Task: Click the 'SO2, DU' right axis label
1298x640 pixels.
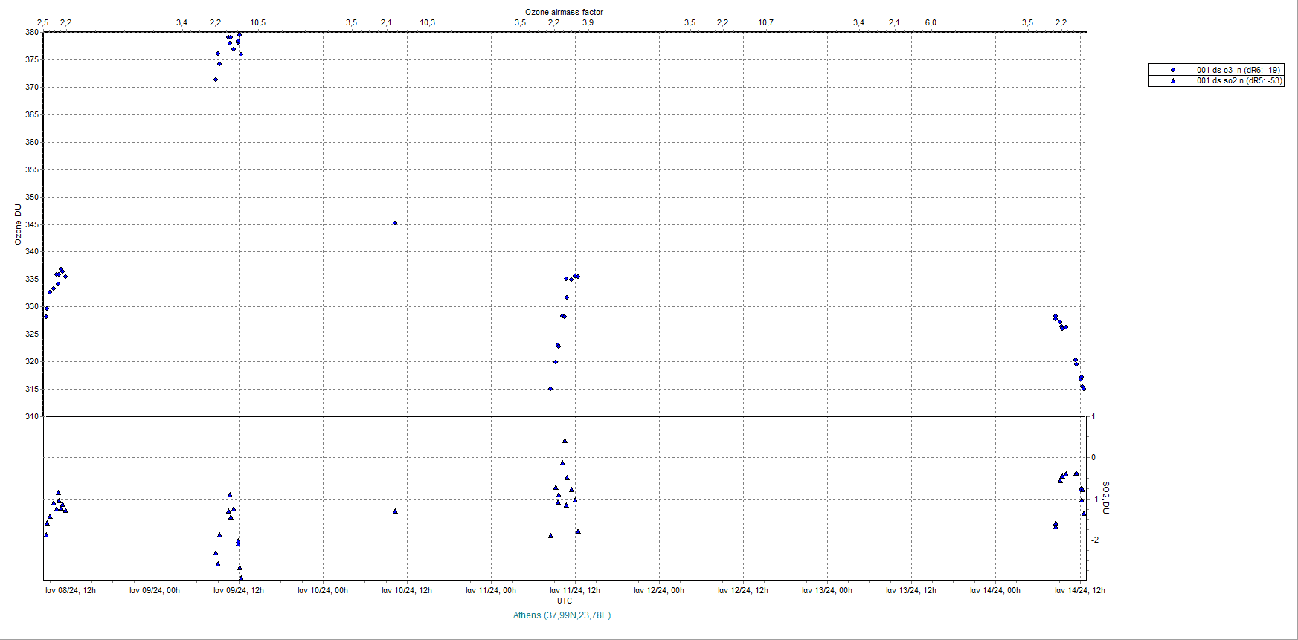Action: click(x=1105, y=498)
